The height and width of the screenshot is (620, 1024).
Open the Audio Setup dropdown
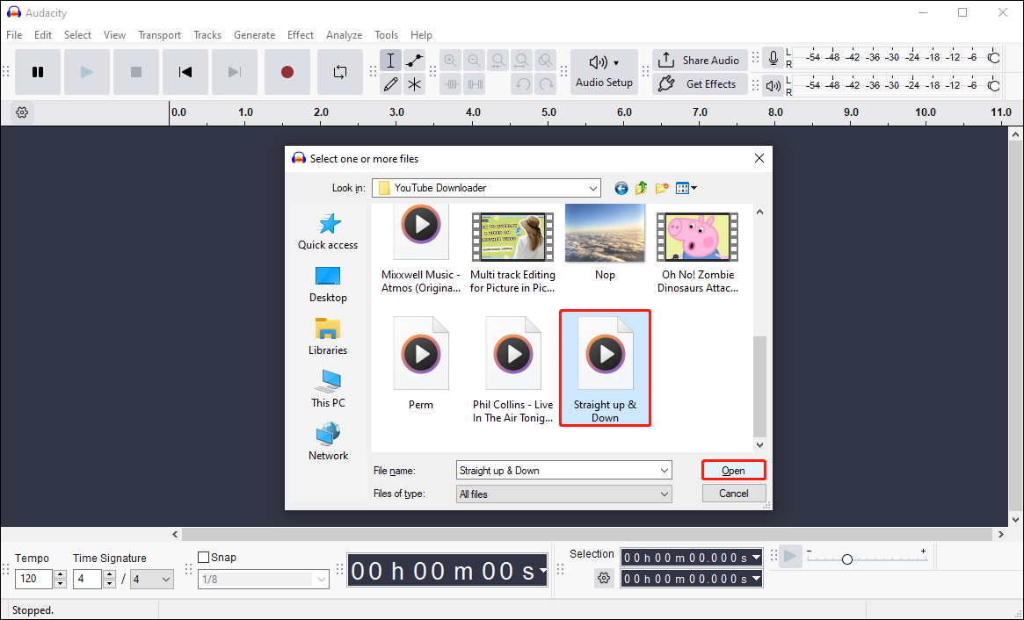(x=604, y=72)
